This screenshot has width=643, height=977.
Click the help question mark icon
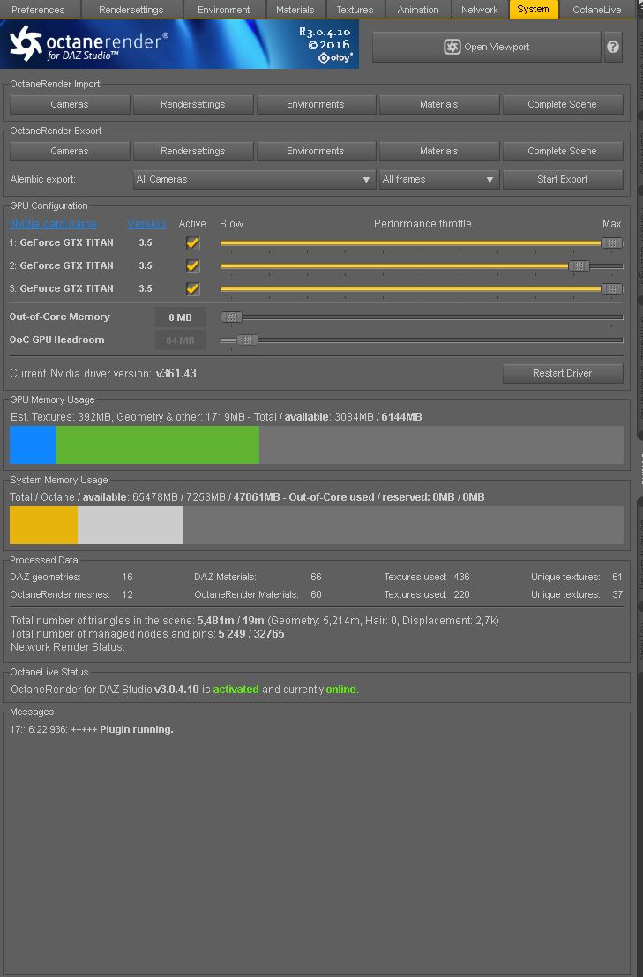(613, 47)
